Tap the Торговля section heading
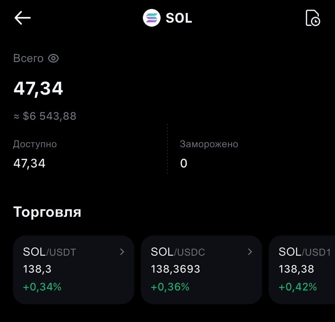This screenshot has width=335, height=322. coord(47,212)
